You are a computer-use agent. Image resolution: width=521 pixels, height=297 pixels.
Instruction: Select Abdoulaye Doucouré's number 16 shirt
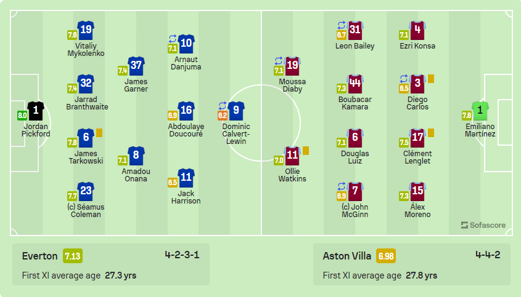(186, 111)
